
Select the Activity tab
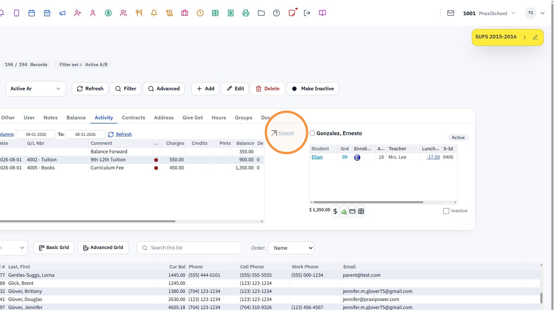coord(104,118)
